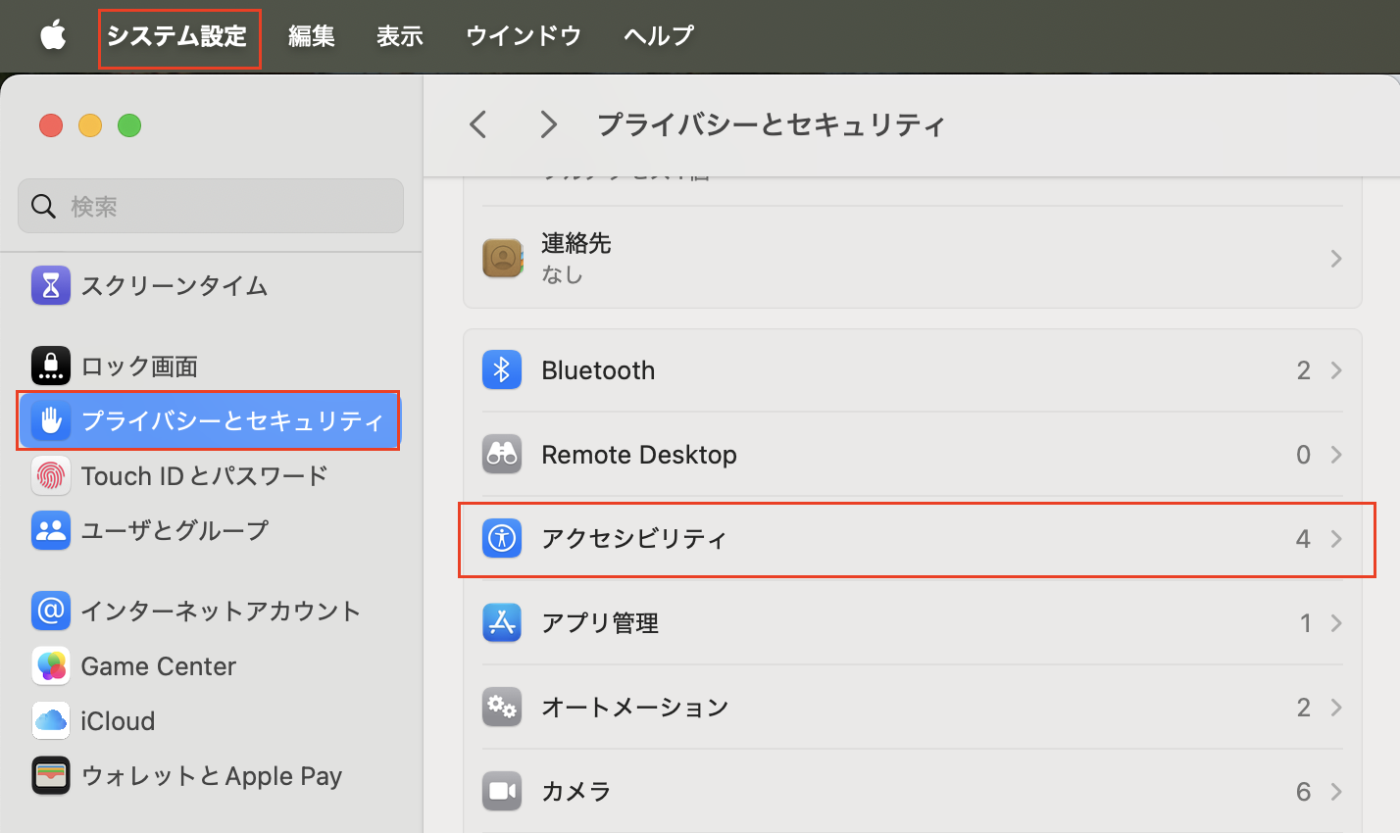Select the ロック画面 lock icon

point(51,366)
